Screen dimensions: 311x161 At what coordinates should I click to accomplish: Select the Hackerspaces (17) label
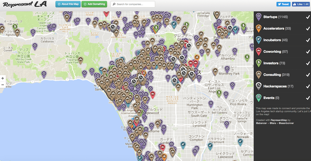(278, 86)
